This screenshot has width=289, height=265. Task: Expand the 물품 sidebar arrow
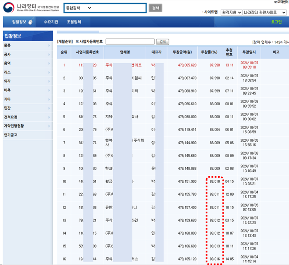pos(49,46)
